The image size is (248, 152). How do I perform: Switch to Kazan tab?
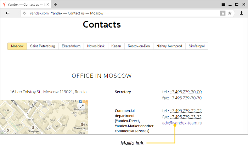tap(116, 46)
